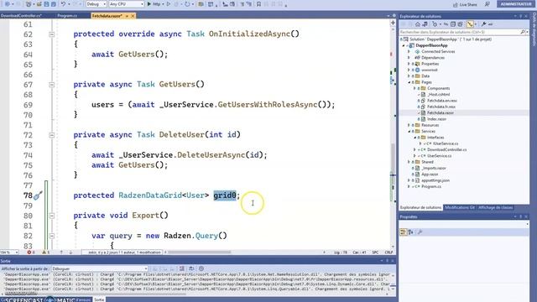This screenshot has width=537, height=302.
Task: Click Home icon in Solution Explorer toolbar
Action: pyautogui.click(x=418, y=24)
